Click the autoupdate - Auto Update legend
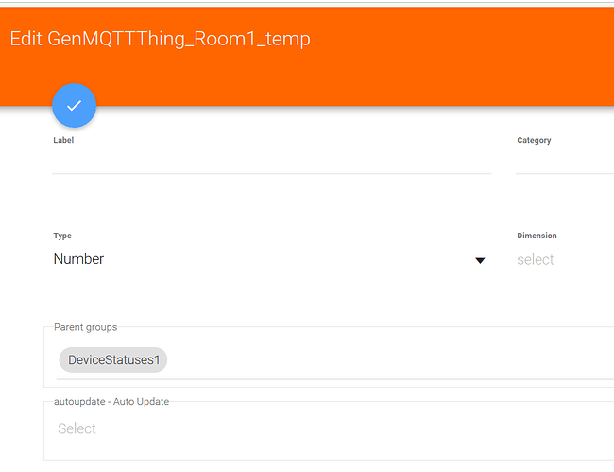The image size is (614, 472). coord(111,402)
